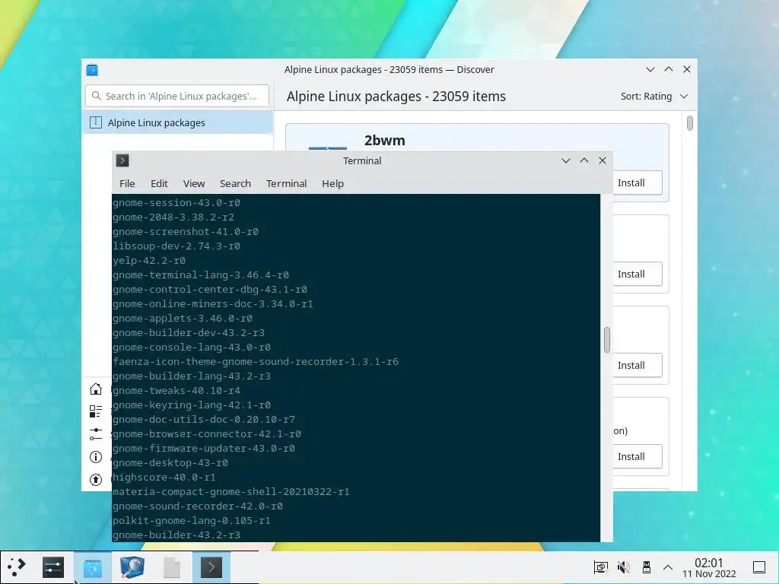Open the removable devices tray icon
779x584 pixels.
coord(647,567)
